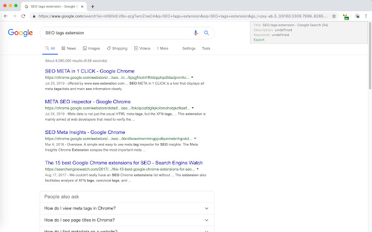Click the 'People also ask' heading
This screenshot has width=372, height=232.
point(62,197)
